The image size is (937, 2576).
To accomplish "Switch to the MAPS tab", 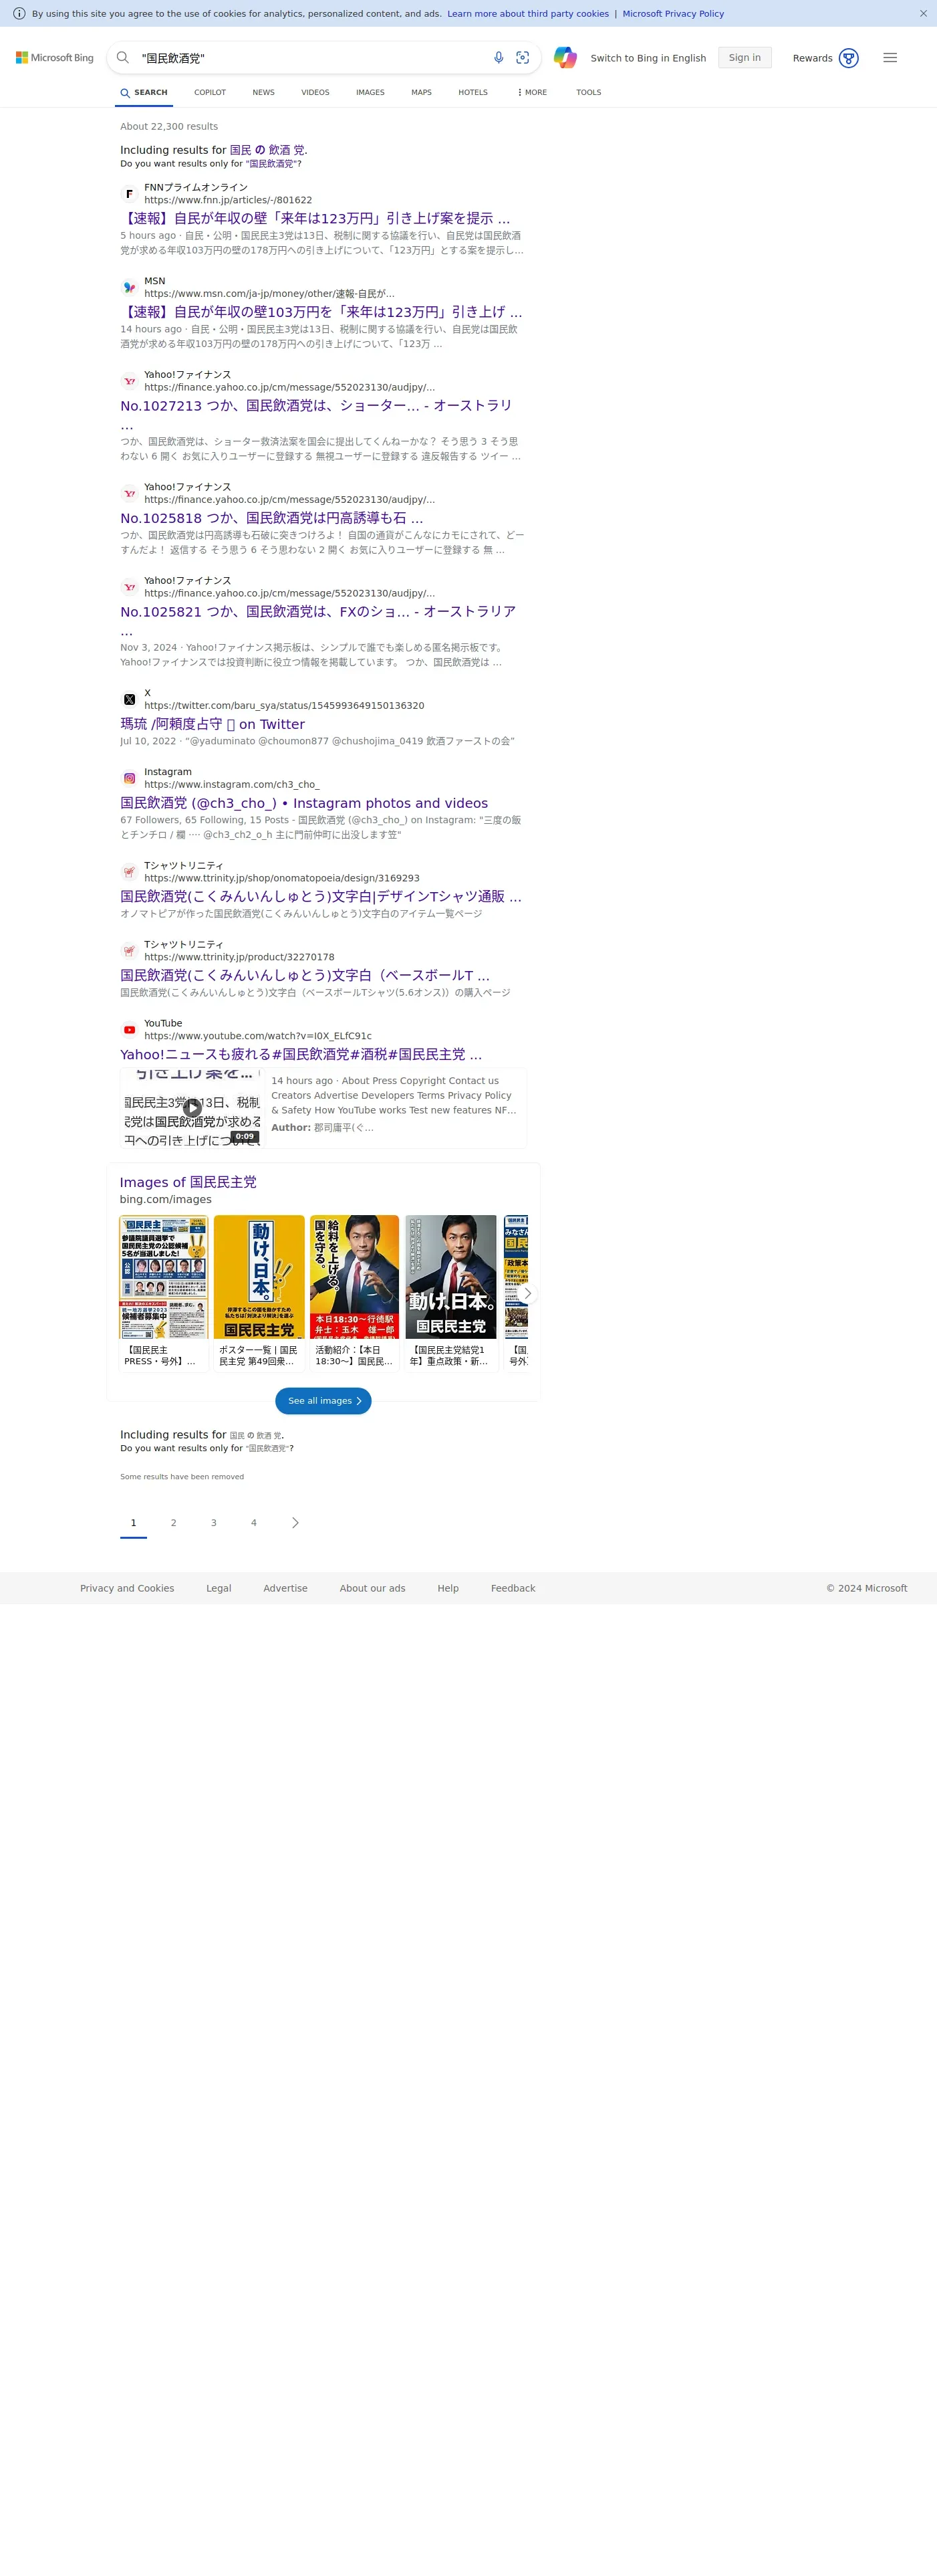I will 422,92.
